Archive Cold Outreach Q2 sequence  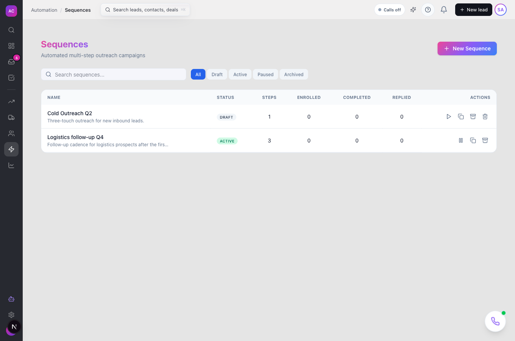tap(473, 117)
